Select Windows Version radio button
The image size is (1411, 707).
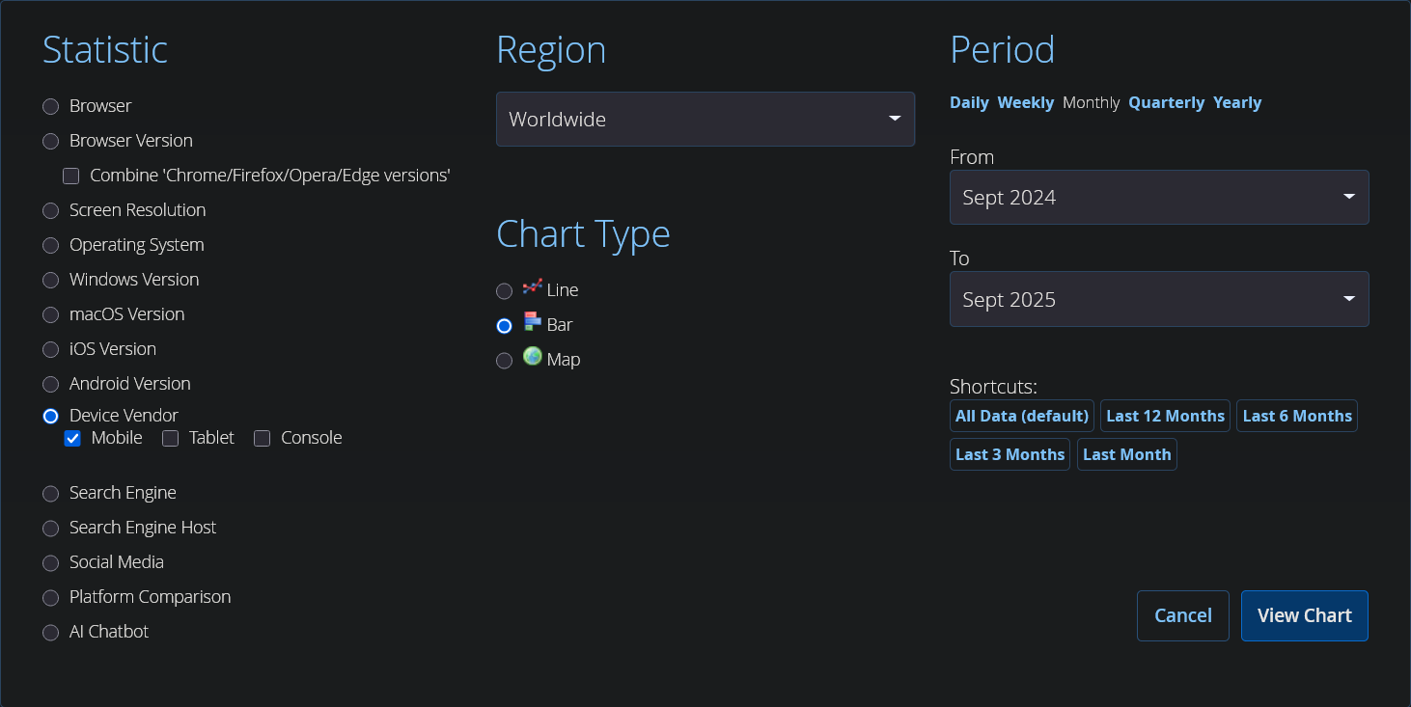click(x=51, y=280)
